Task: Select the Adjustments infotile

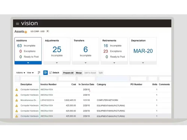Action: coord(57,51)
